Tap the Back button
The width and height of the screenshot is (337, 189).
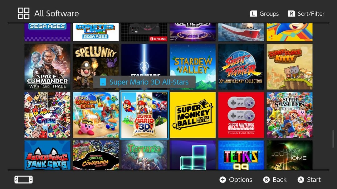(x=275, y=180)
